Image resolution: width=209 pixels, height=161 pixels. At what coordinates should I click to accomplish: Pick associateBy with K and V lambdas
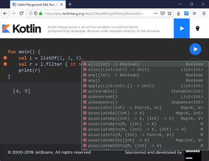point(145,118)
